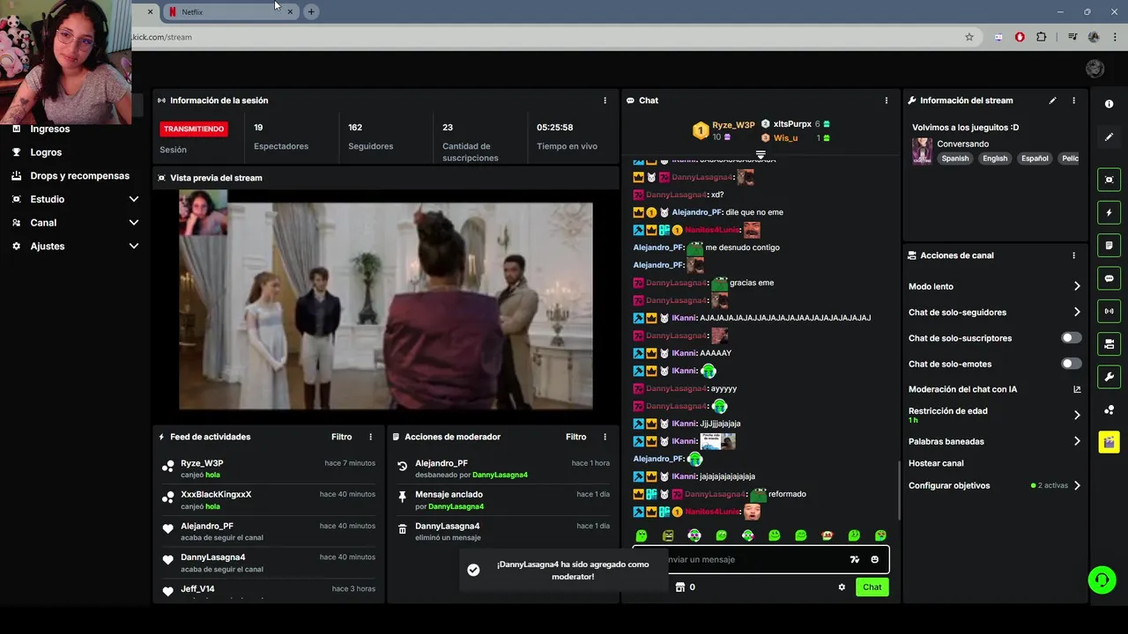Open the Acciones de canal three-dot menu
The height and width of the screenshot is (634, 1128).
[x=1073, y=255]
